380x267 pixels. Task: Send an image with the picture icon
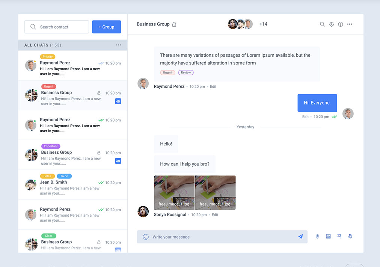coord(328,236)
